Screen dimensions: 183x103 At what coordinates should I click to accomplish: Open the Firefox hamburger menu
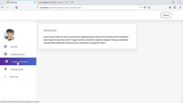point(180,7)
